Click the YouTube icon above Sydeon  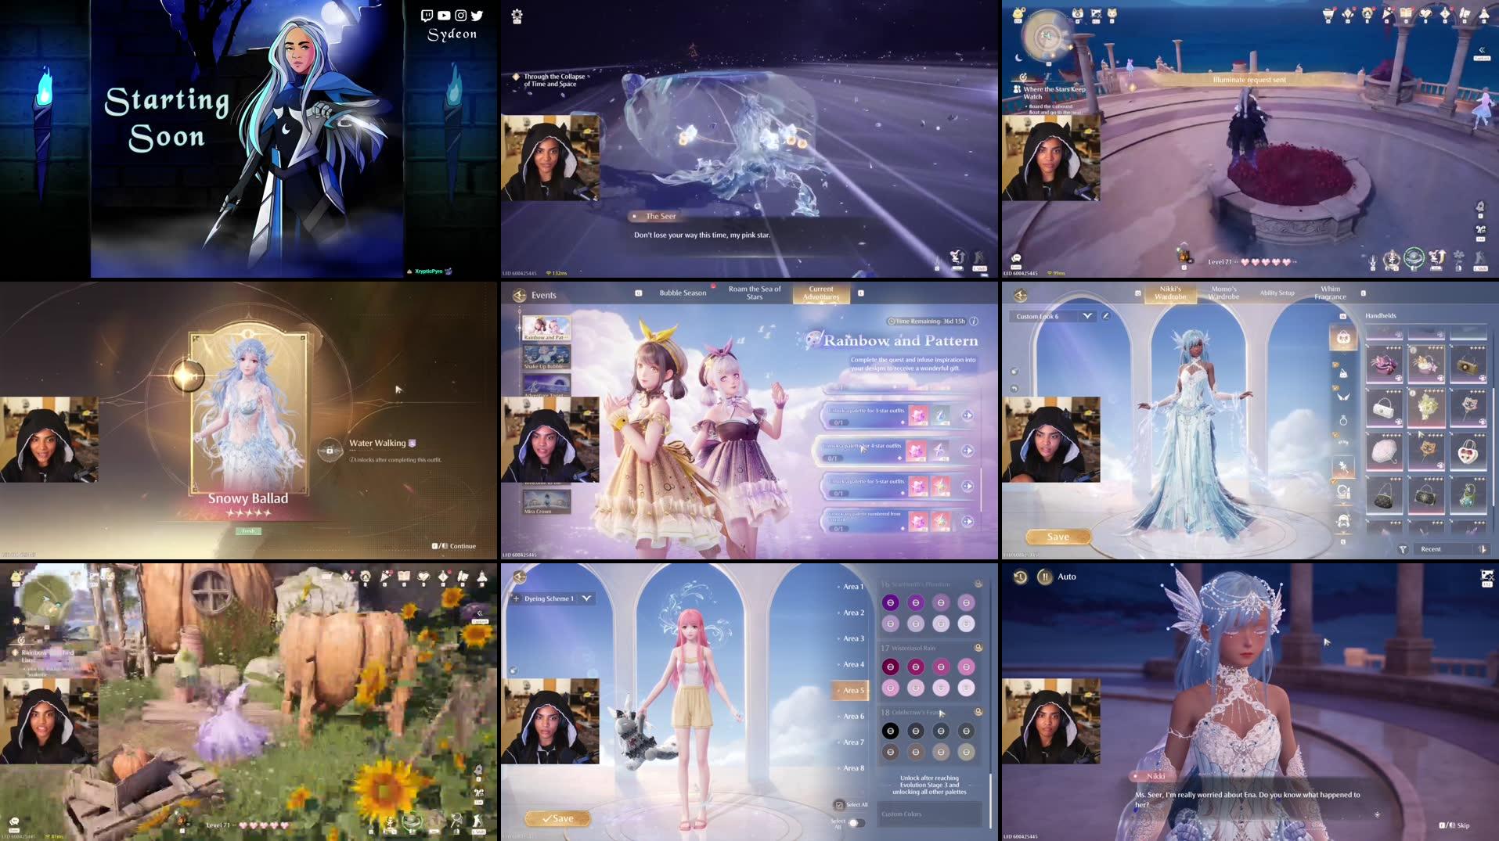click(444, 15)
